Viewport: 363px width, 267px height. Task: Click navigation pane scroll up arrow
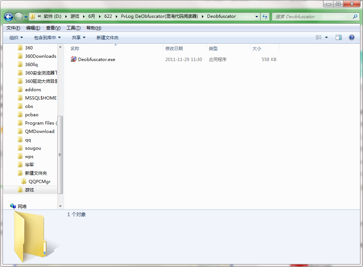[60, 47]
